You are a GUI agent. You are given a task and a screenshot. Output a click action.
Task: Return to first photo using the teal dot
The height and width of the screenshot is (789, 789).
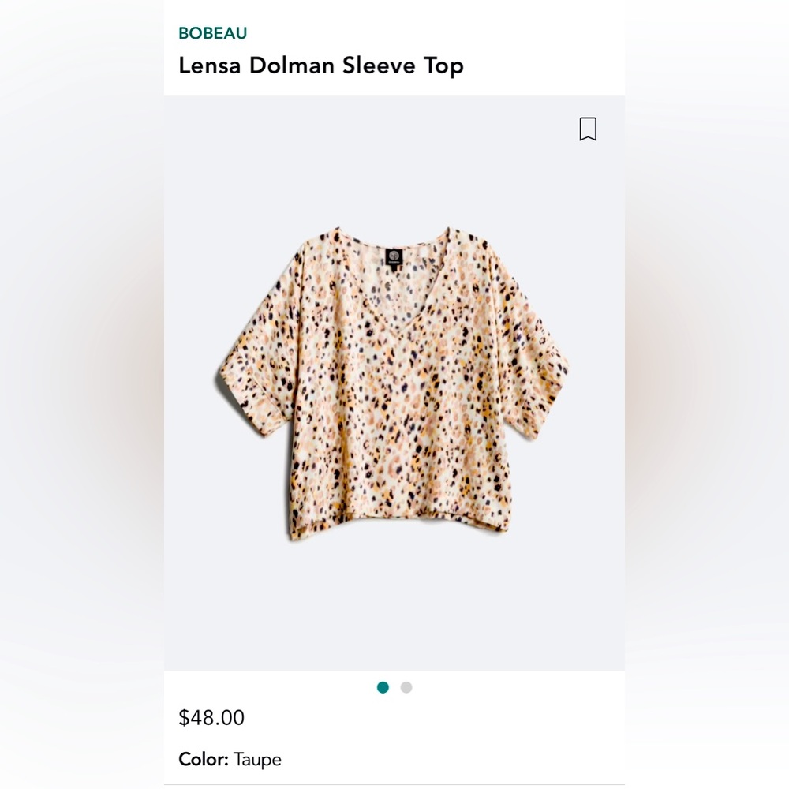coord(383,687)
